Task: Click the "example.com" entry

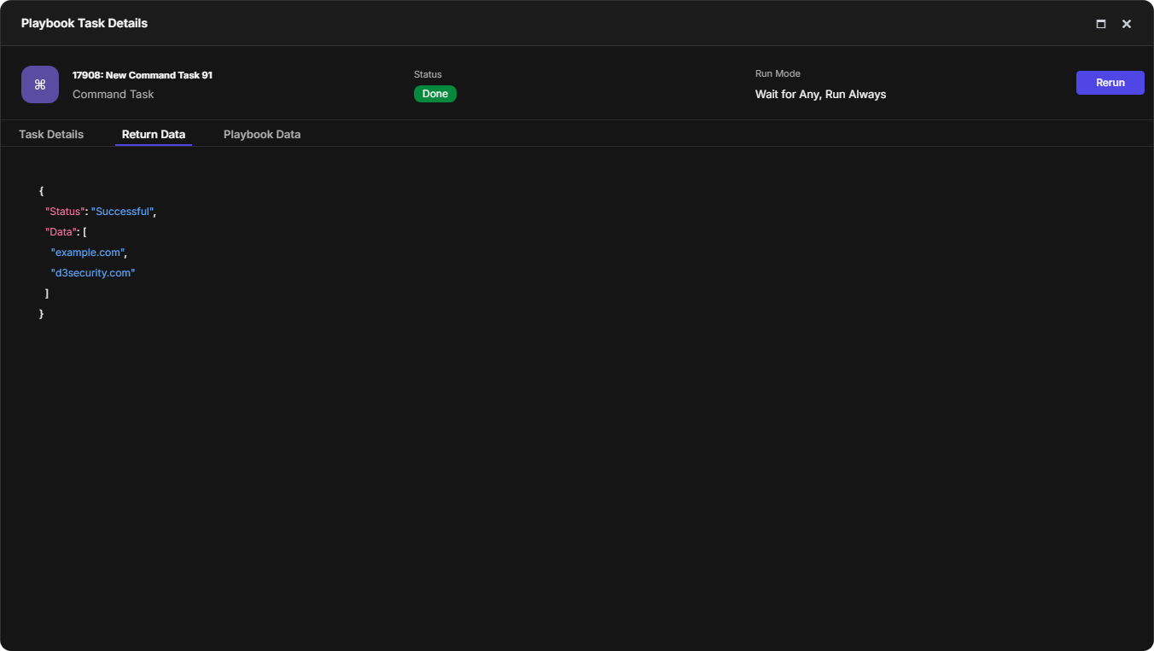Action: pos(87,253)
